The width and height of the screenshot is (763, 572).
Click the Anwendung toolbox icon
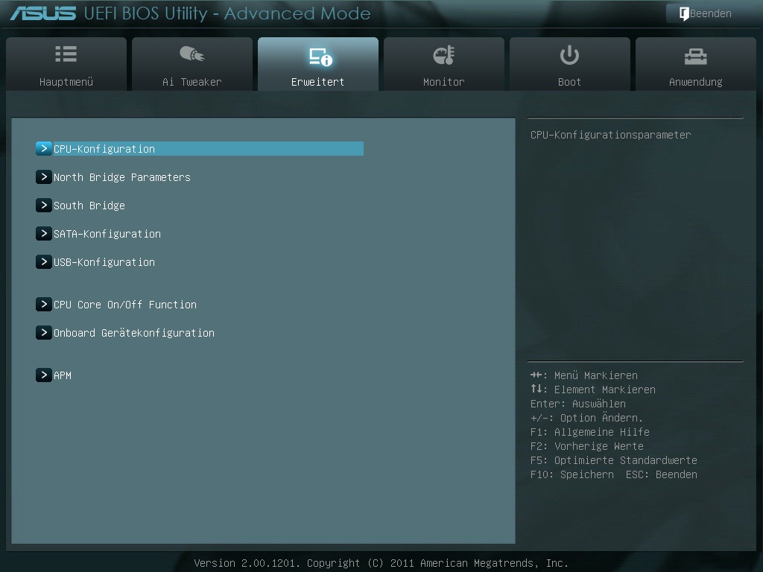coord(695,57)
